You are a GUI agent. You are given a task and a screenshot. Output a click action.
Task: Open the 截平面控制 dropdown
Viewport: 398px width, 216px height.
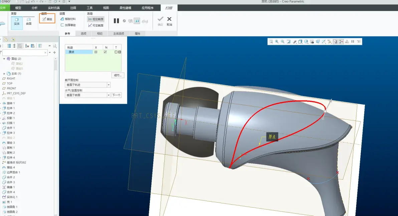[87, 85]
